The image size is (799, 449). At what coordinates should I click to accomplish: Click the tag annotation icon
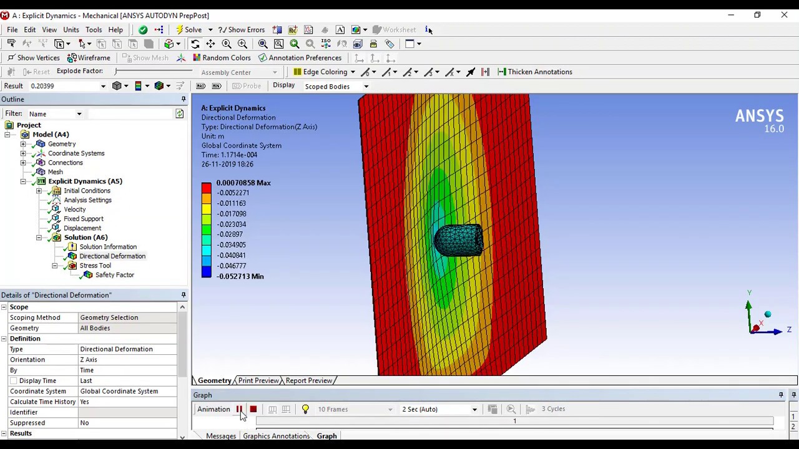tap(390, 44)
